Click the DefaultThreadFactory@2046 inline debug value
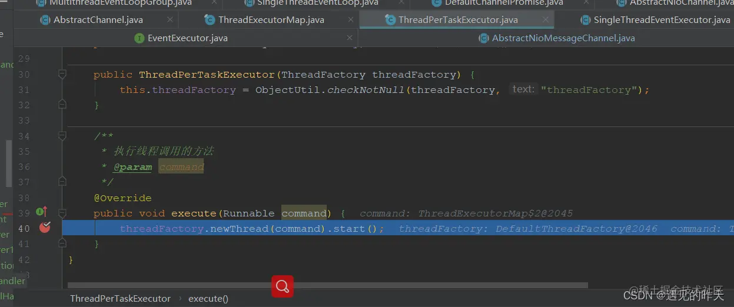The width and height of the screenshot is (734, 307). 576,229
